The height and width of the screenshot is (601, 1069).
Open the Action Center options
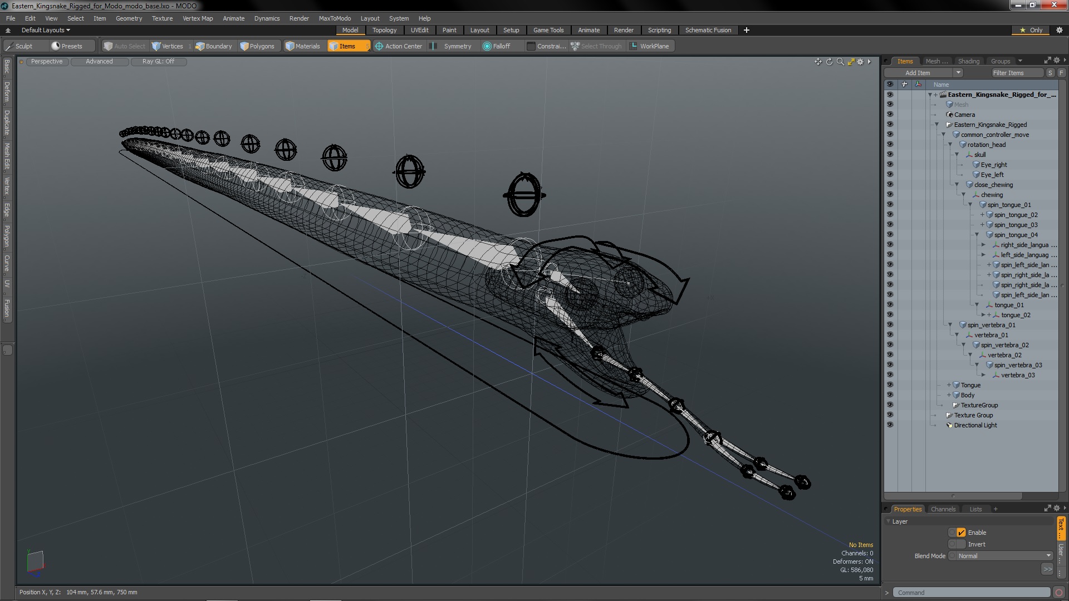tap(399, 46)
